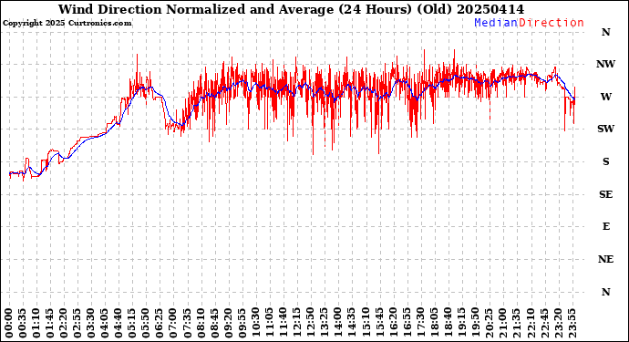This screenshot has height=342, width=629.
Task: Click the 03:30 time axis label
Action: (x=91, y=323)
